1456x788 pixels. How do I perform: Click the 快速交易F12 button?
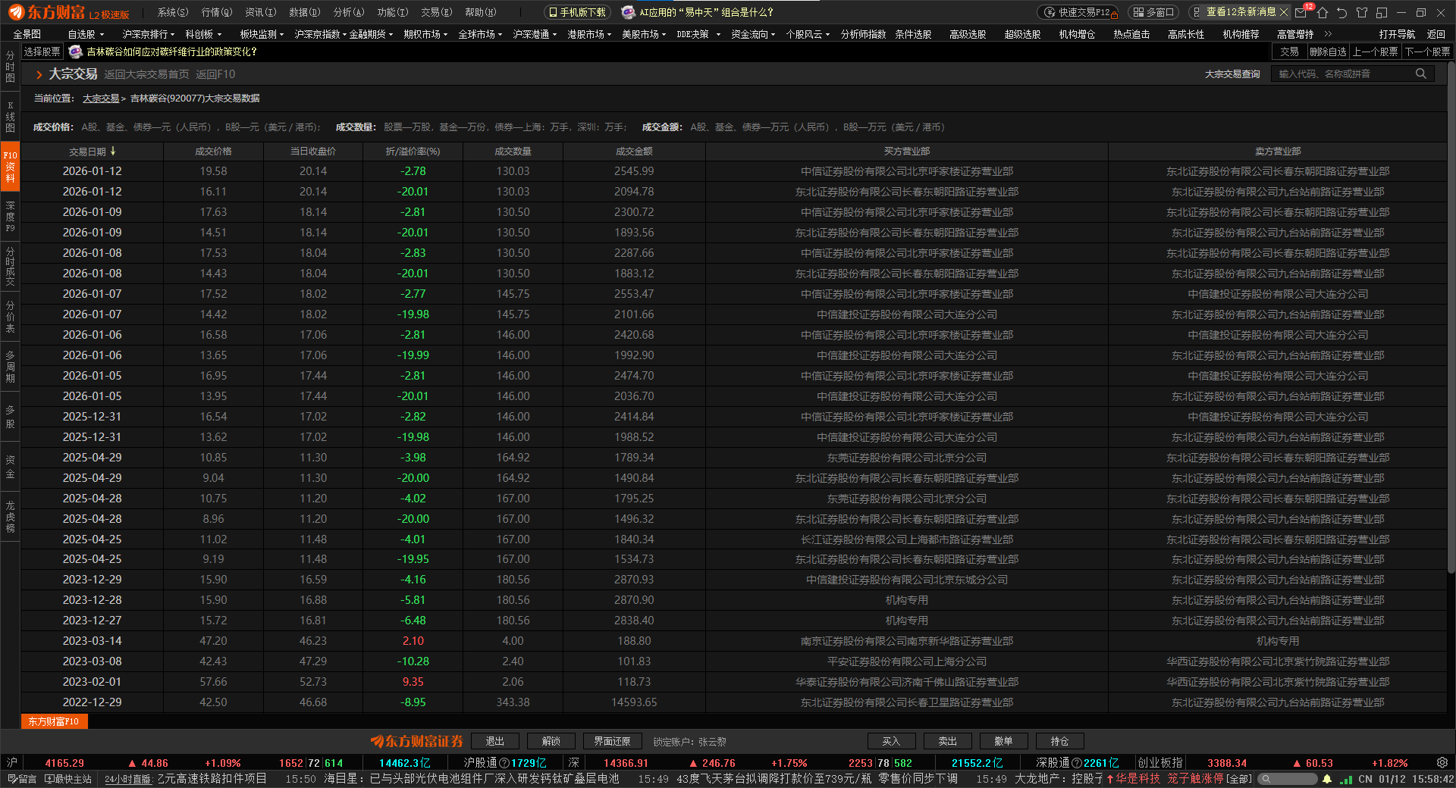pos(1078,12)
